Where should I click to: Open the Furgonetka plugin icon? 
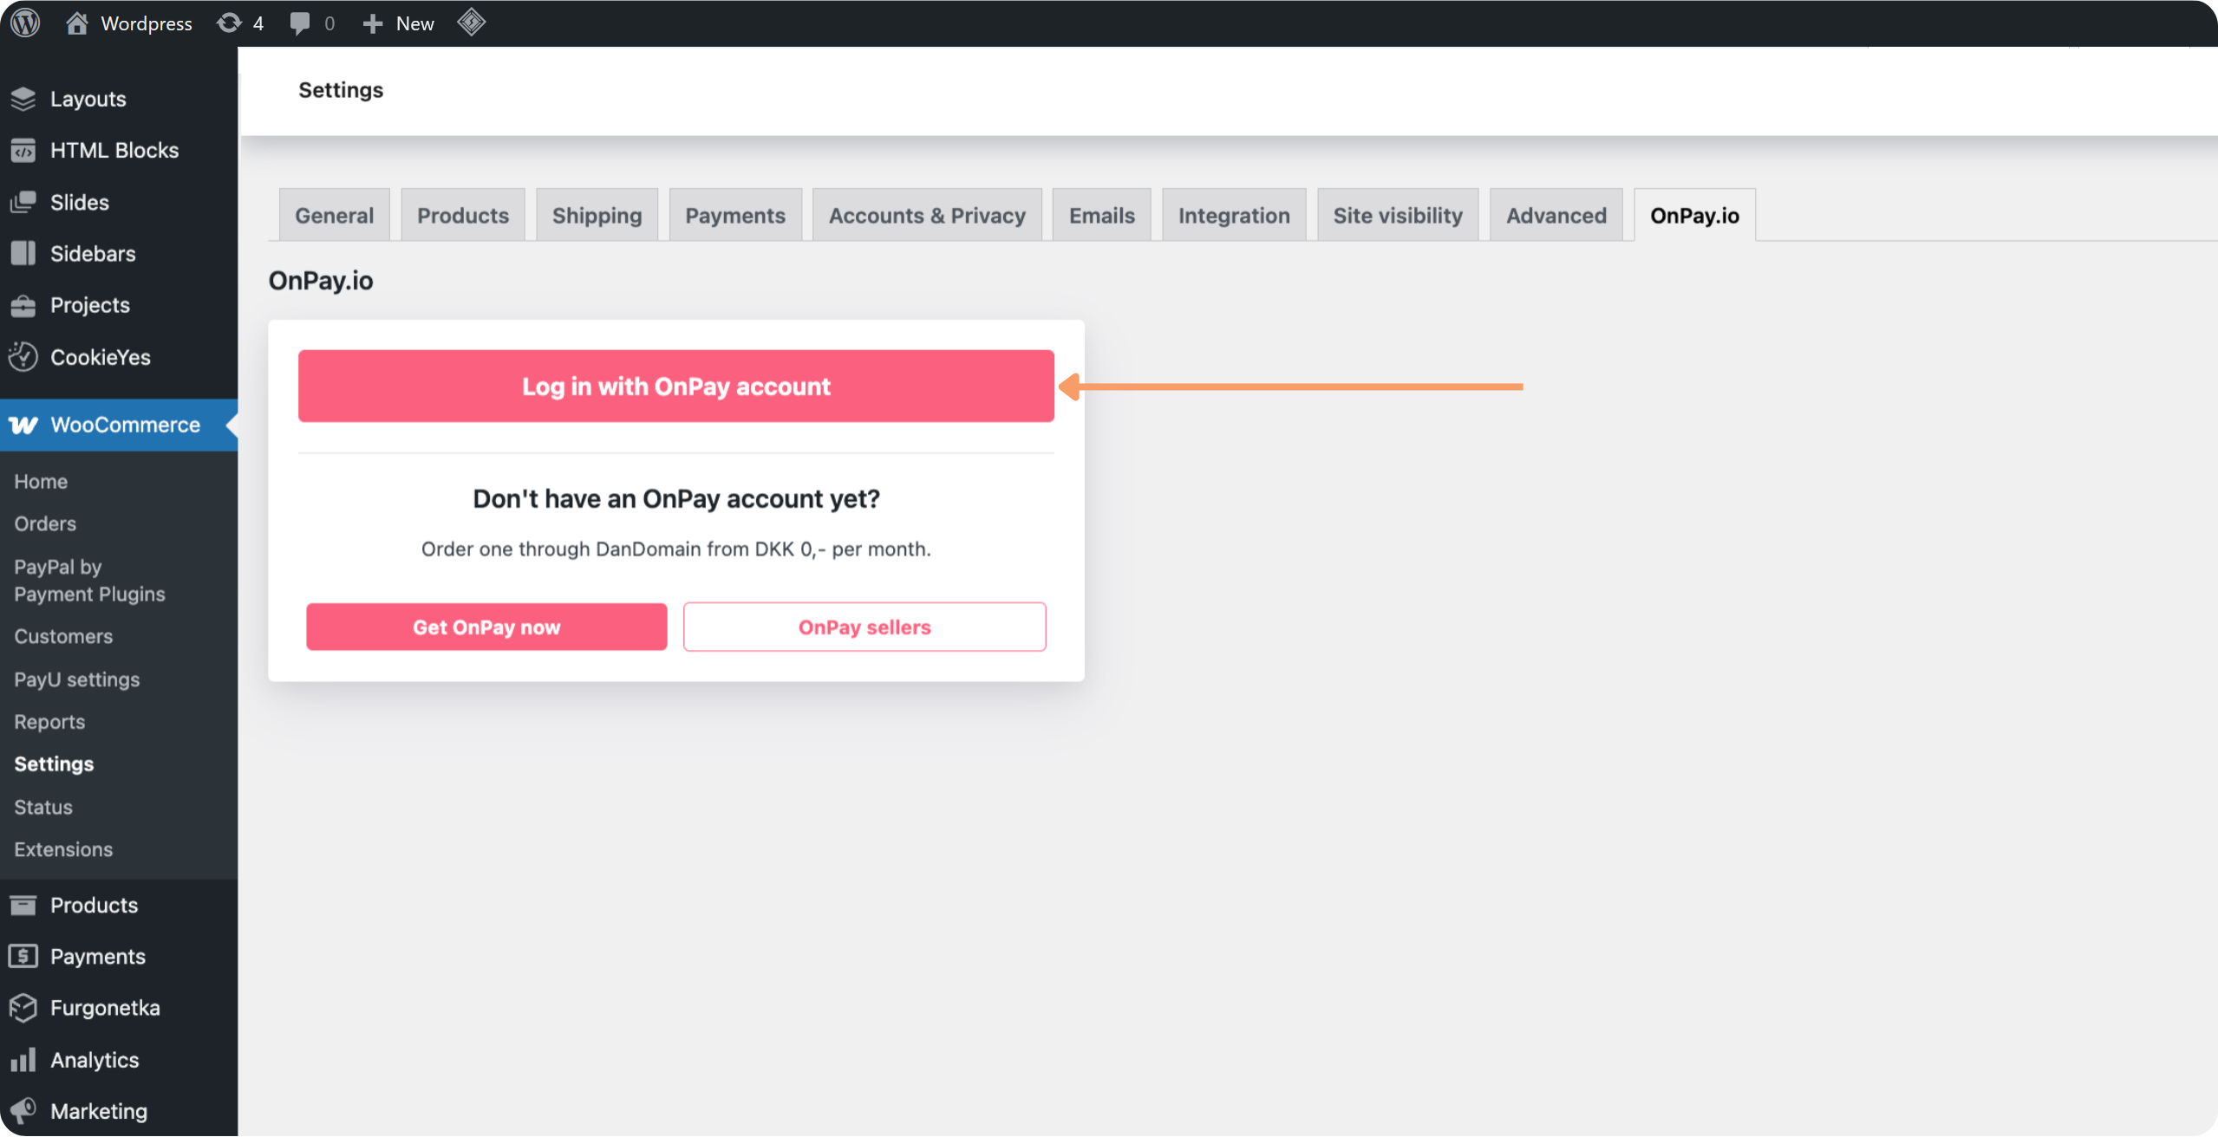[x=24, y=1007]
